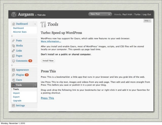The width and height of the screenshot is (162, 125).
Task: Open the Comments menu
Action: point(22,61)
